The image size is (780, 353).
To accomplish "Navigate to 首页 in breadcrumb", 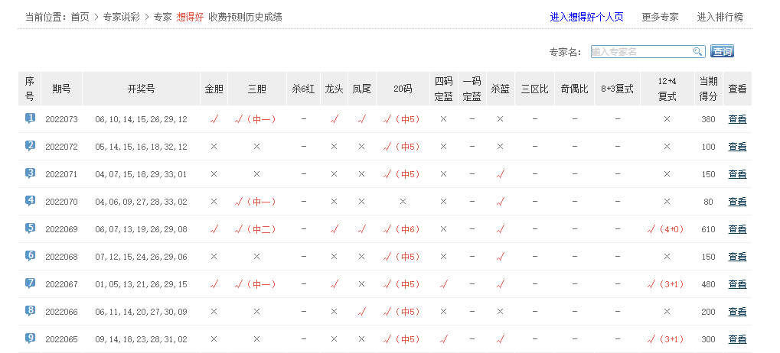I will pyautogui.click(x=80, y=17).
